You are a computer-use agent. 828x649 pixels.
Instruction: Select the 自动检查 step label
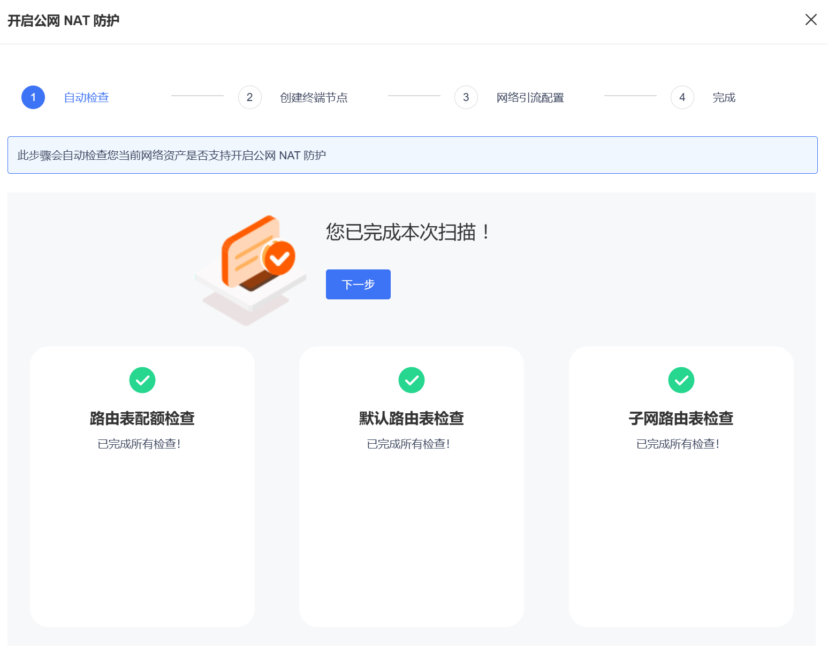coord(86,97)
